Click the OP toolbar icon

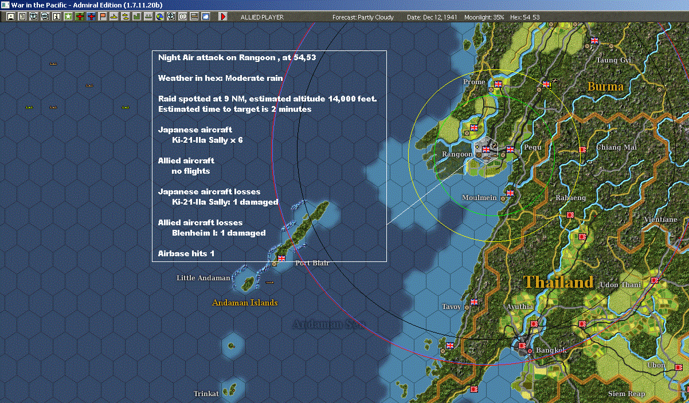182,17
